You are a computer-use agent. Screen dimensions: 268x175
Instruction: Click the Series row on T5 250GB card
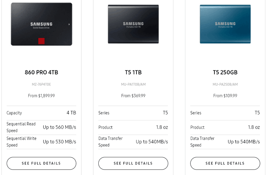point(225,113)
